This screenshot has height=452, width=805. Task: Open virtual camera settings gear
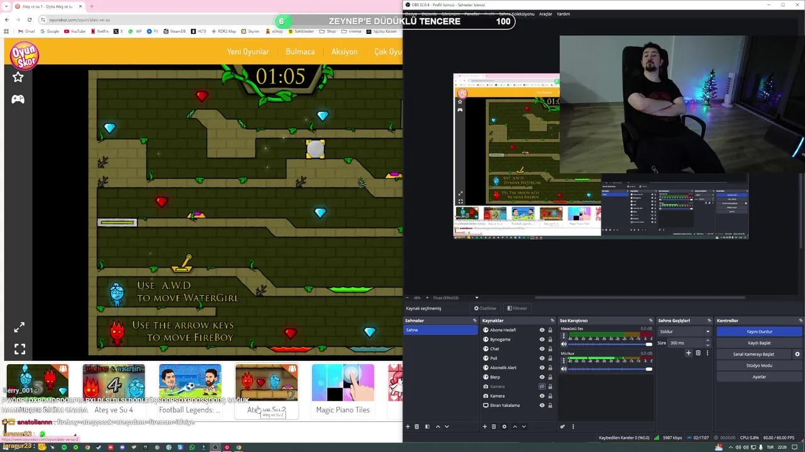click(797, 354)
